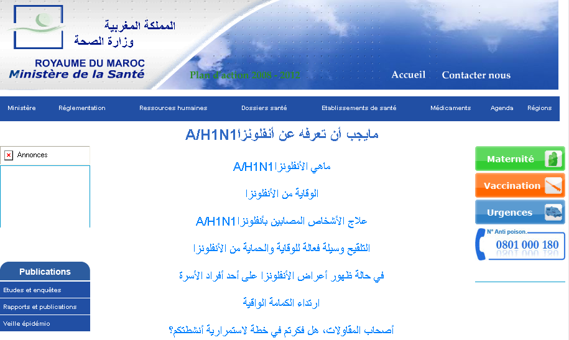Go to the Accueil home link
The height and width of the screenshot is (340, 569).
408,75
